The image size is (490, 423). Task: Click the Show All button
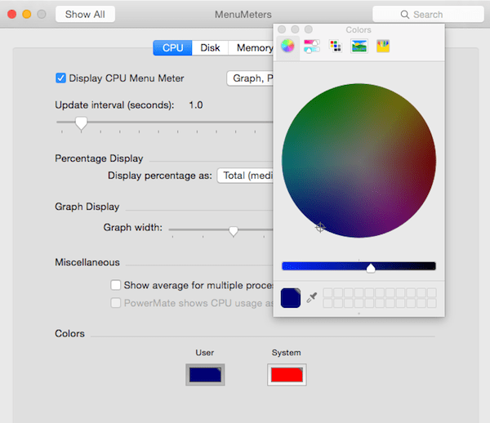tap(85, 15)
